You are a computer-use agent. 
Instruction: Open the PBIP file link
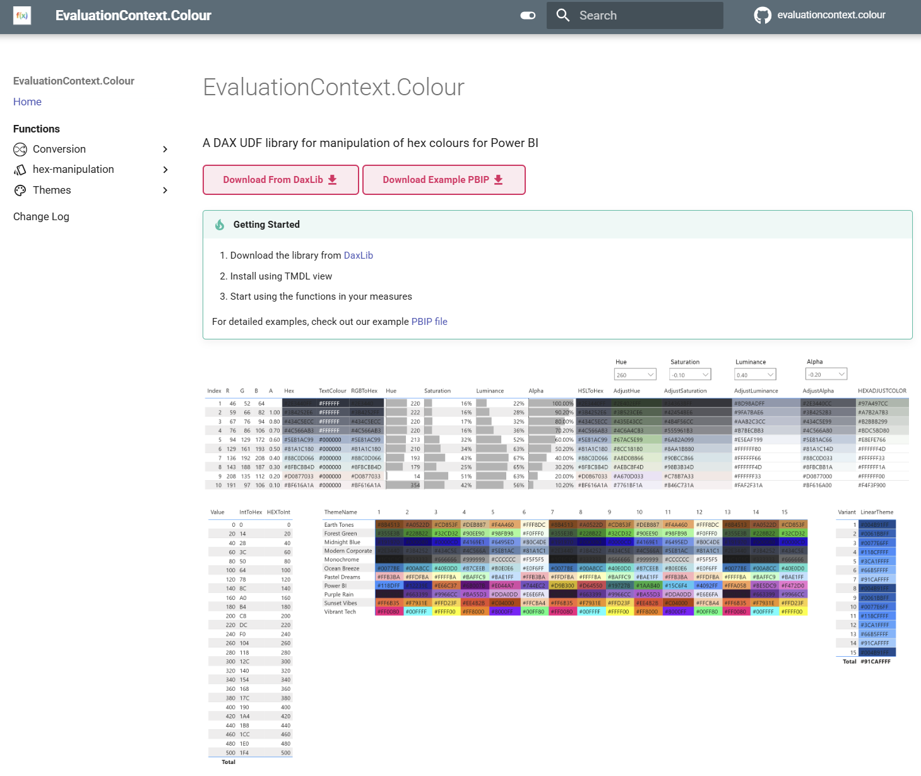click(429, 322)
